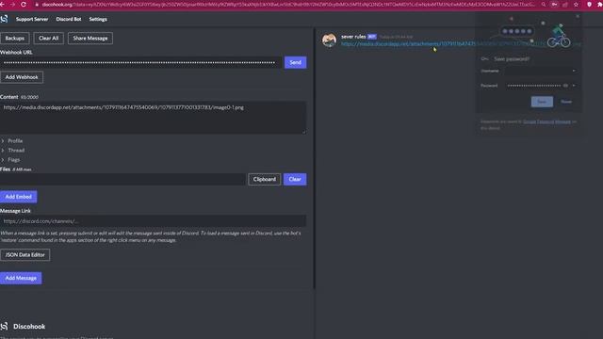603x339 pixels.
Task: Open the Username dropdown in Save password popup
Action: pos(574,71)
